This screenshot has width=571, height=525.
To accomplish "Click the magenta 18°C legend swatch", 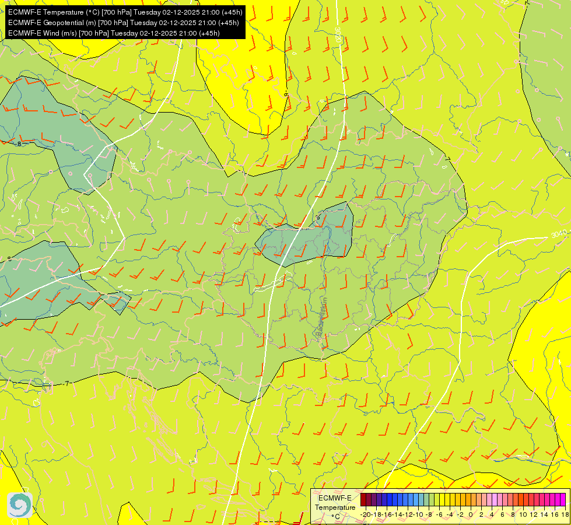I will pos(563,499).
